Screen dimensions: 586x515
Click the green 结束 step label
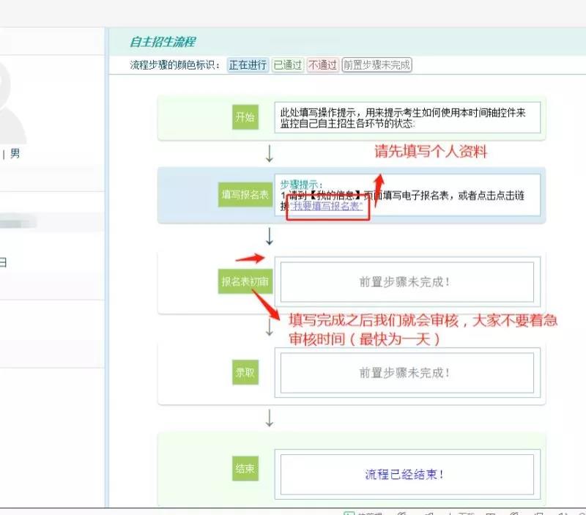245,469
